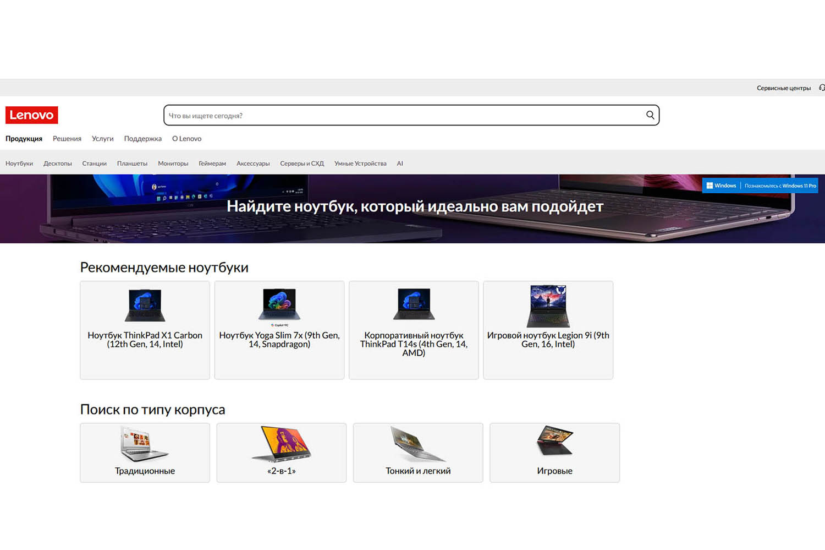Open the Продукция main menu
Viewport: 825px width, 550px height.
click(24, 139)
